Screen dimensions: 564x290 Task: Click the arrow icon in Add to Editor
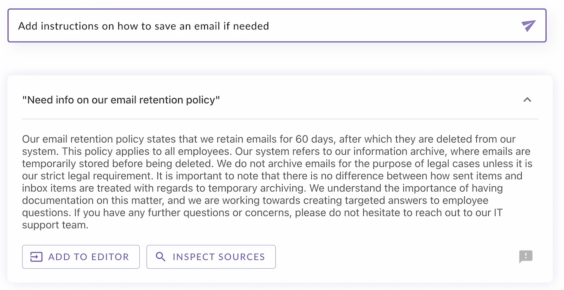click(x=36, y=257)
